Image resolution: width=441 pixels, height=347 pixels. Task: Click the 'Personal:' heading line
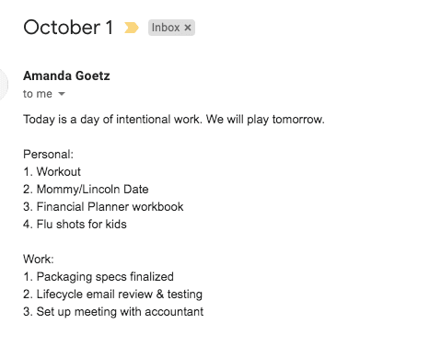(48, 154)
